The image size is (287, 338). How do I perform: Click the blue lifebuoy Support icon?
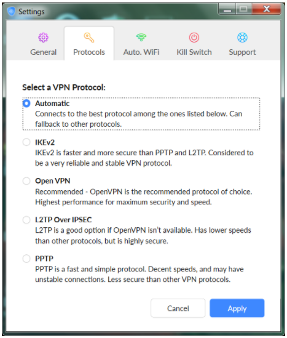coord(242,38)
